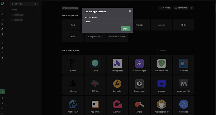Close the Create App Service dialog
Screen dimensions: 216x115
tap(130, 11)
